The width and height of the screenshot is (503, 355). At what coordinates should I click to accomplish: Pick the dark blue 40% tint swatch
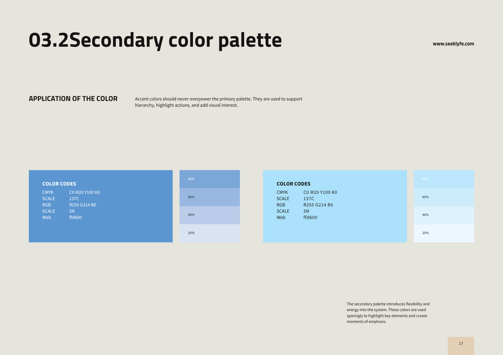coord(210,215)
